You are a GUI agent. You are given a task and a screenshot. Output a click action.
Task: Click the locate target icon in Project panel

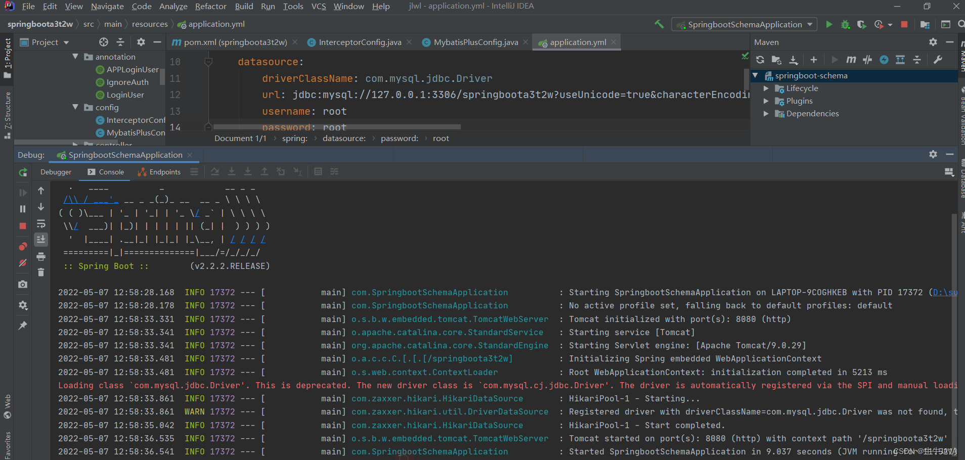pos(104,42)
